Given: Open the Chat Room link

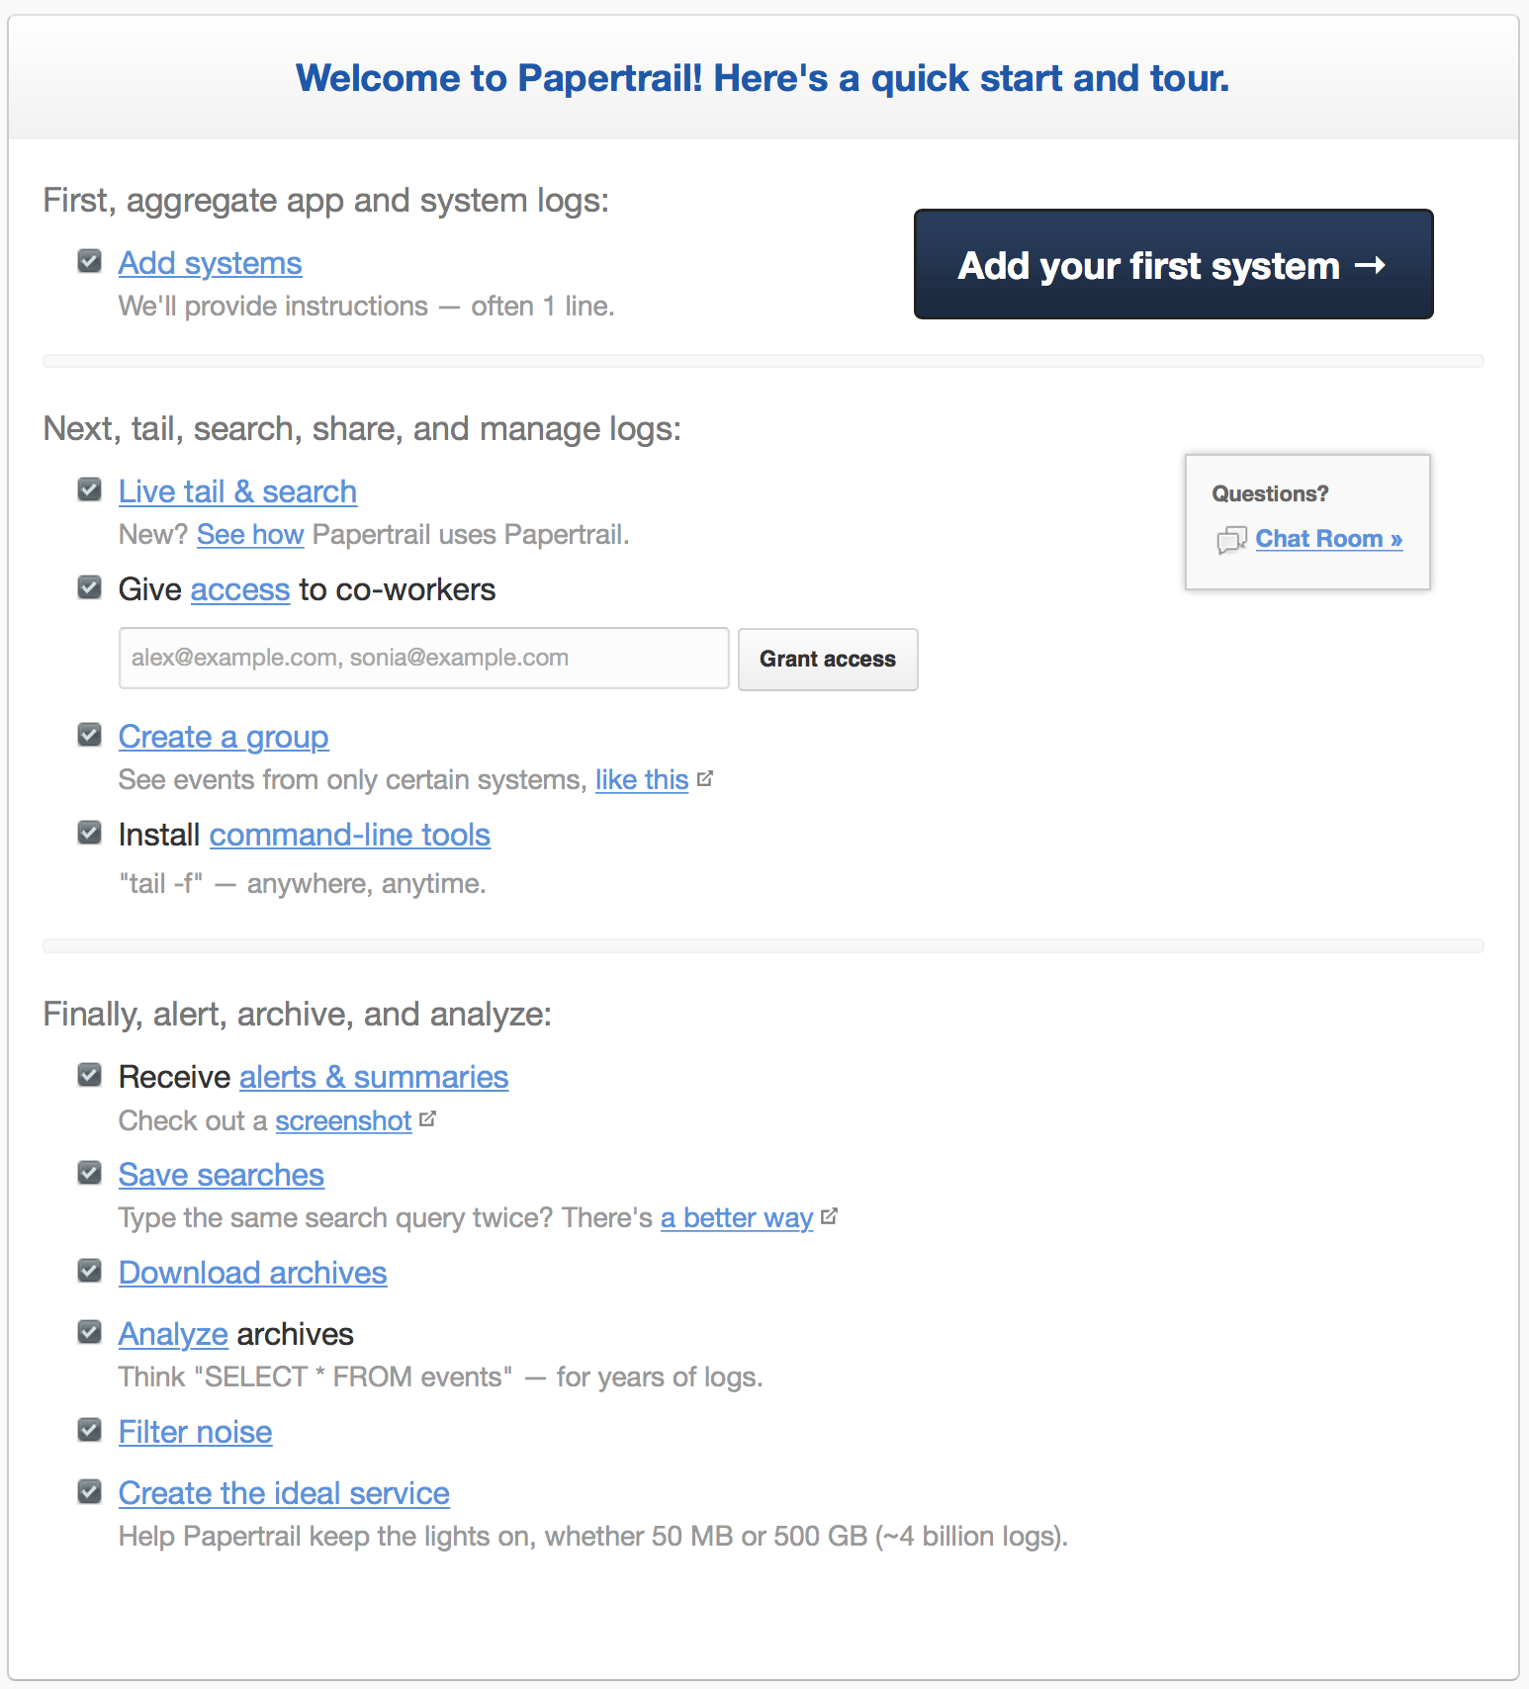Looking at the screenshot, I should tap(1328, 539).
